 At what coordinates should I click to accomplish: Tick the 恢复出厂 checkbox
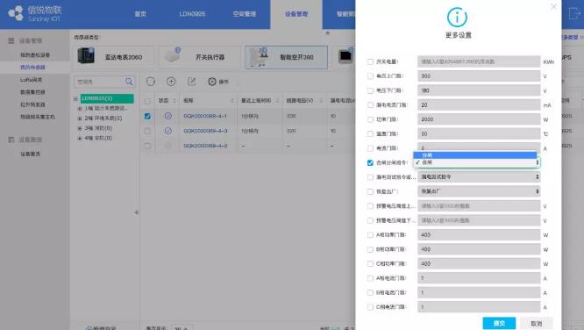370,191
